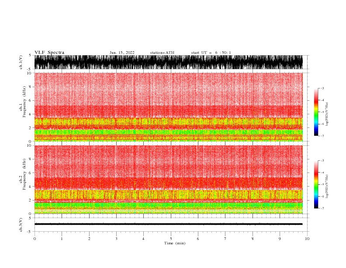
Task: Click the "6" frequency tick on ch.2 axis
Action: pos(31,173)
